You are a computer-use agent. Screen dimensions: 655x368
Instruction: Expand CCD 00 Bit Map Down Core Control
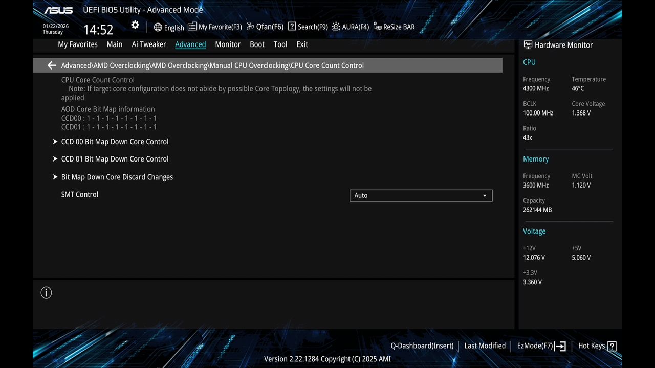point(115,142)
